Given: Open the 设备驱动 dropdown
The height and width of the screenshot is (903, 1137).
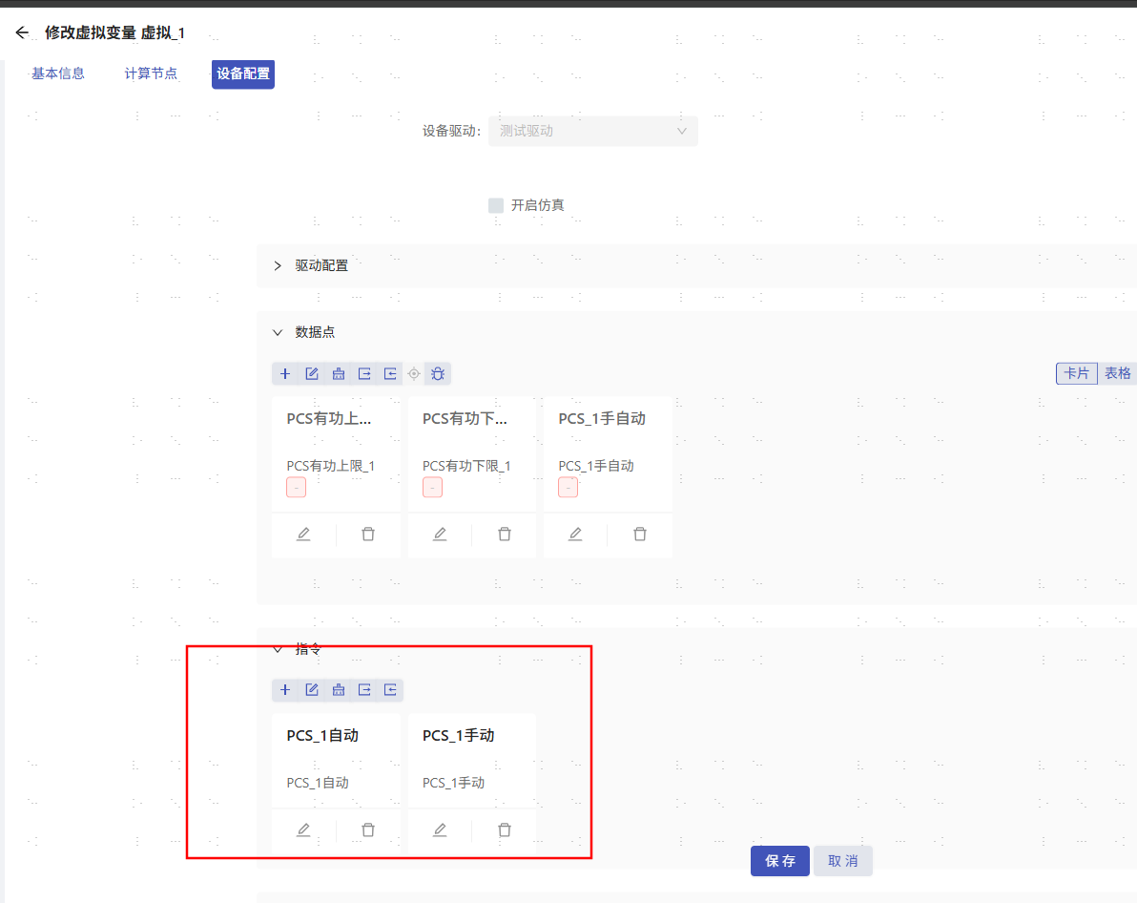Looking at the screenshot, I should [592, 131].
